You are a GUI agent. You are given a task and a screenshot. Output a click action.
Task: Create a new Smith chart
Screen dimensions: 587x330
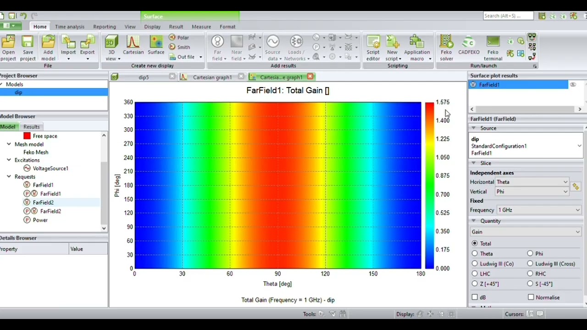[x=179, y=47]
